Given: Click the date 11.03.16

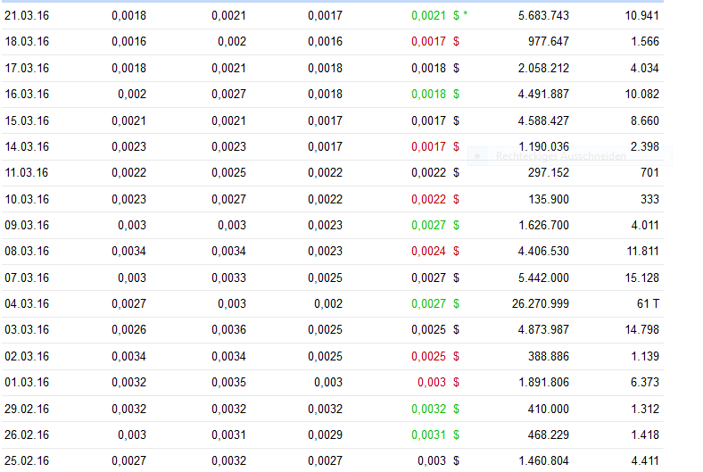Looking at the screenshot, I should (x=27, y=172).
